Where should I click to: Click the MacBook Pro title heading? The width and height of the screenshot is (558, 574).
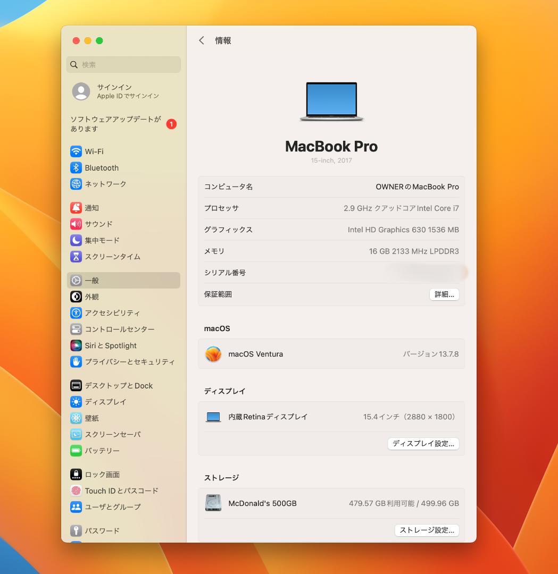coord(331,147)
